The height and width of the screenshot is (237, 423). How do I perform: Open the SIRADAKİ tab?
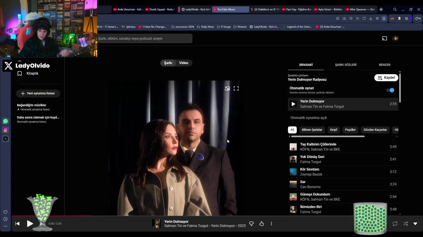pos(306,65)
